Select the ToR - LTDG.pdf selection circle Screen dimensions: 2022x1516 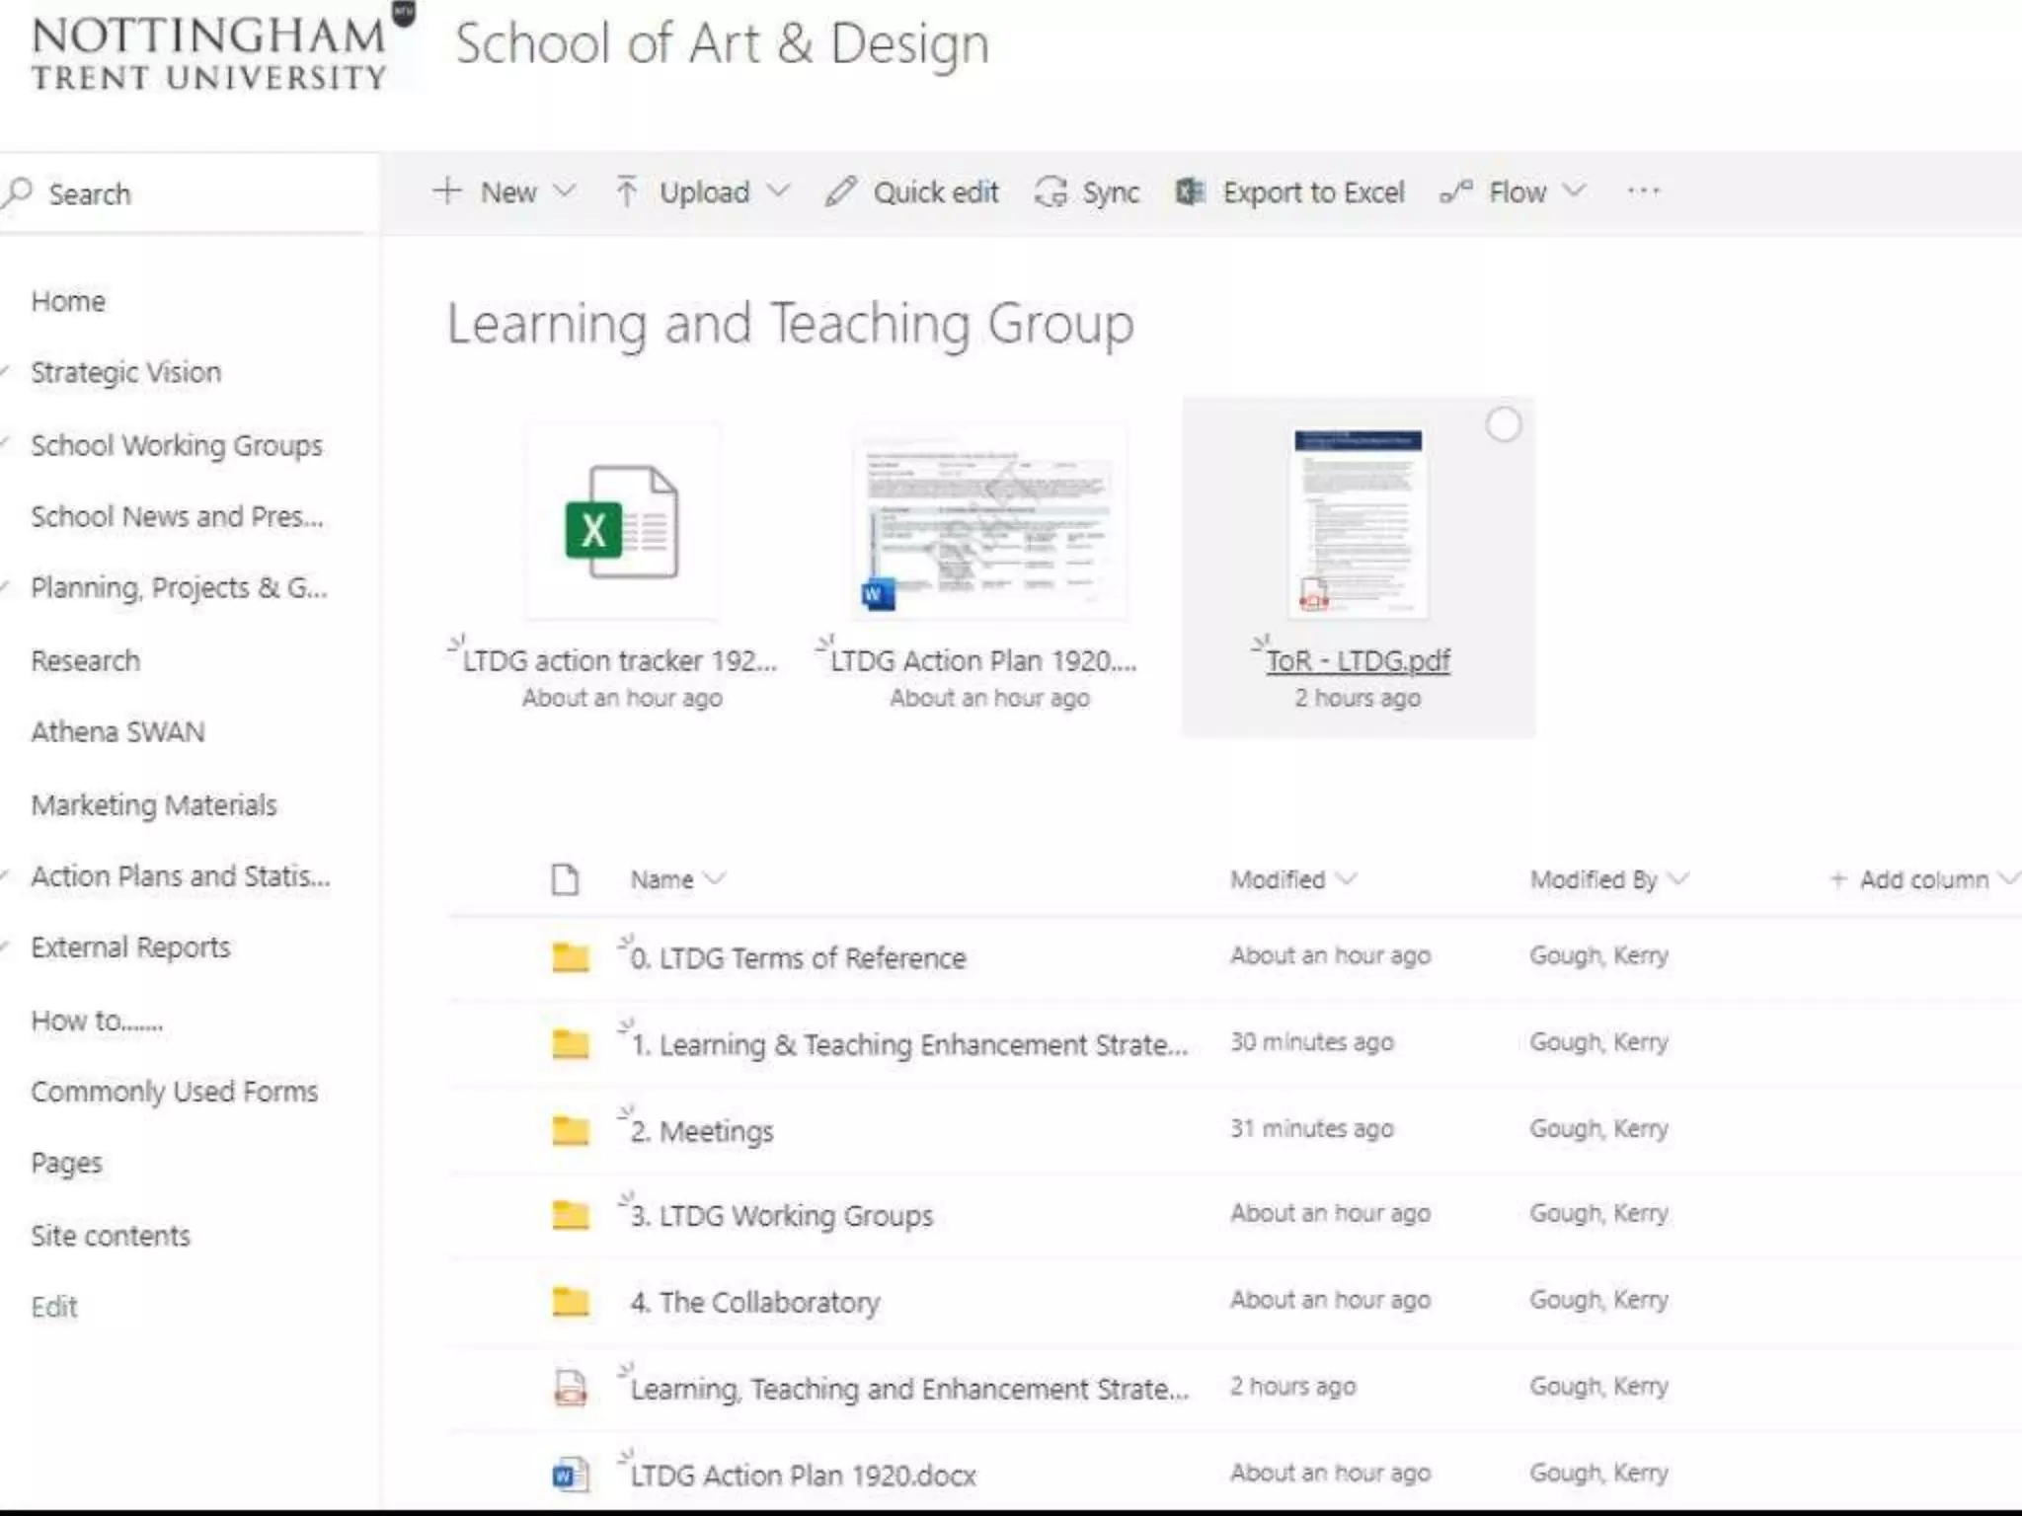tap(1503, 425)
